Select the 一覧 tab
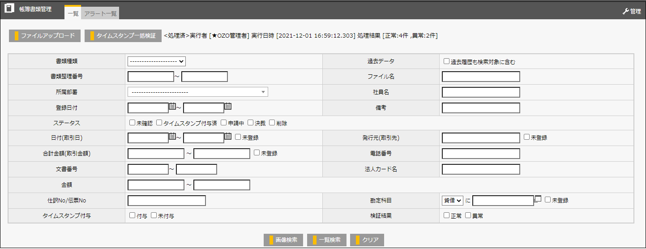 [x=73, y=14]
